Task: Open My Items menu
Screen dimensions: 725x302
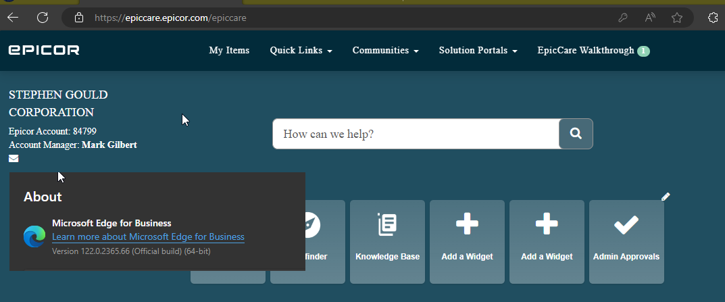Action: pos(229,51)
